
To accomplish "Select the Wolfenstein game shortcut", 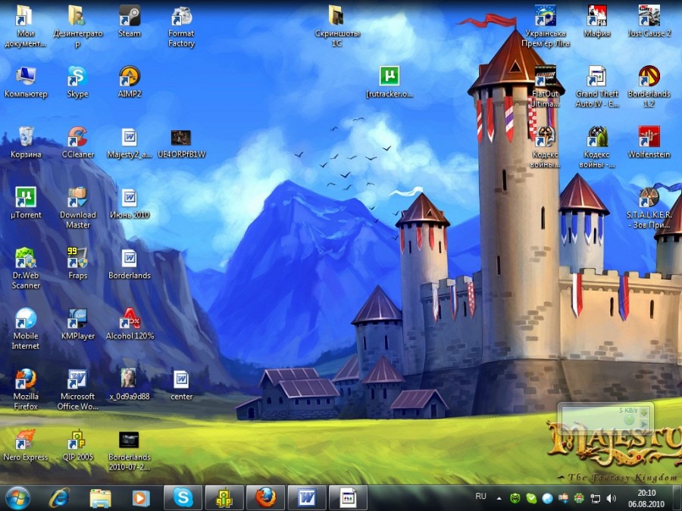I will (649, 142).
